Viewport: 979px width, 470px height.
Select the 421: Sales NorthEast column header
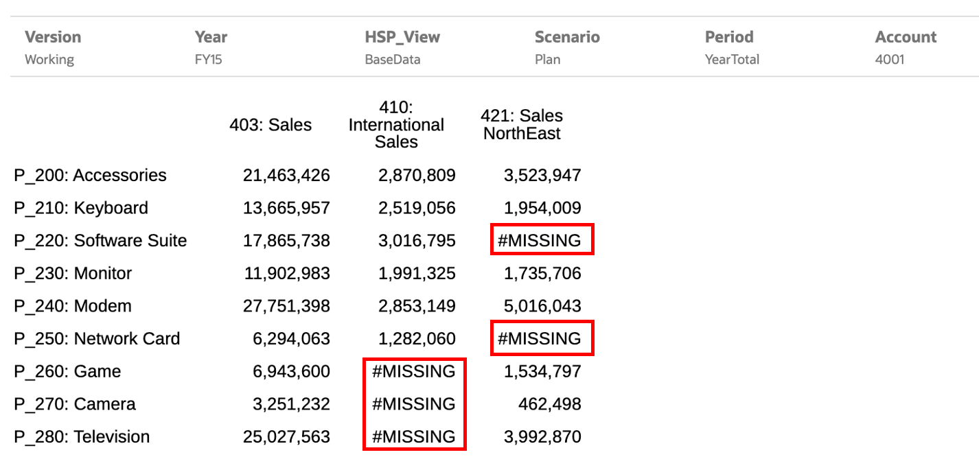tap(522, 125)
